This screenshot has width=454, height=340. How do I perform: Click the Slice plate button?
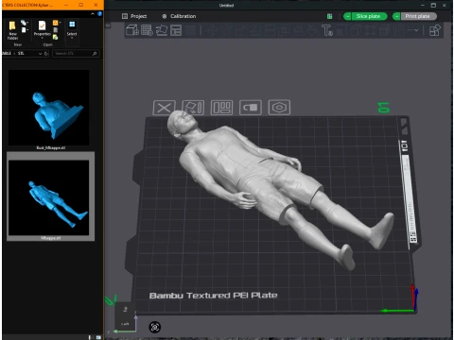369,16
